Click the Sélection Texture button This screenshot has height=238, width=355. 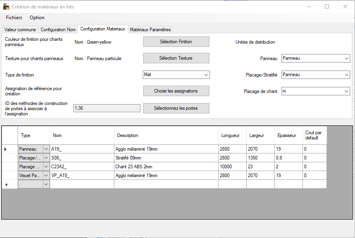tap(176, 58)
